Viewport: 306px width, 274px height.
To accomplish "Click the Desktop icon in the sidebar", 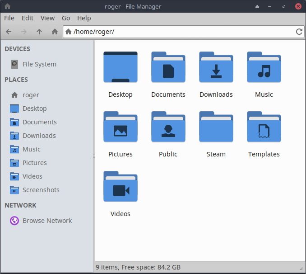I will 14,109.
